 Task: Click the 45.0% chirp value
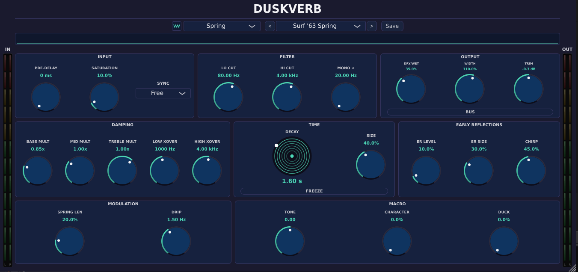click(531, 149)
